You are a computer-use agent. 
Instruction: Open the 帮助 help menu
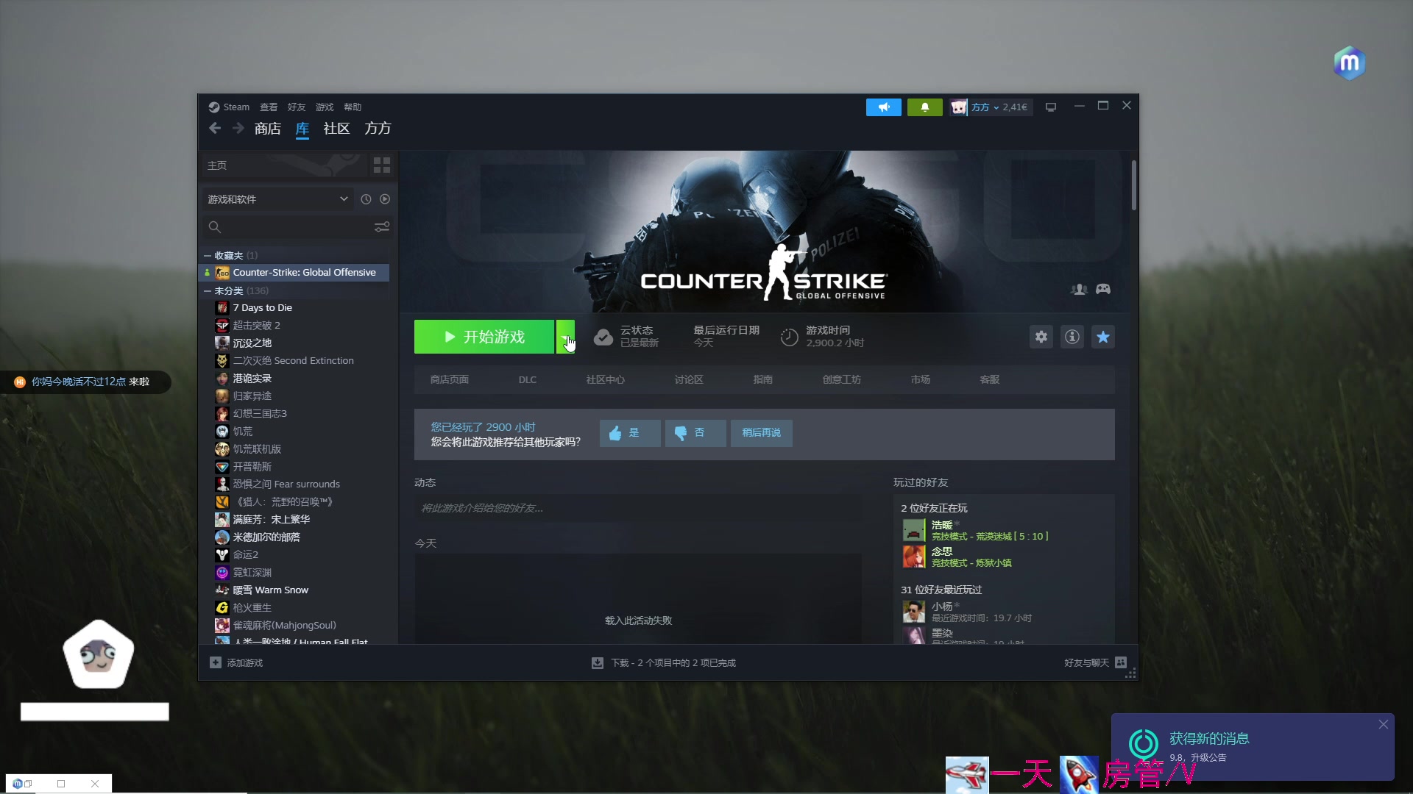(353, 107)
